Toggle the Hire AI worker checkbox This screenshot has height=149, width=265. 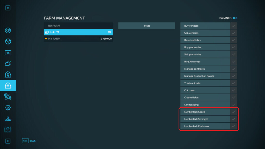(x=233, y=62)
